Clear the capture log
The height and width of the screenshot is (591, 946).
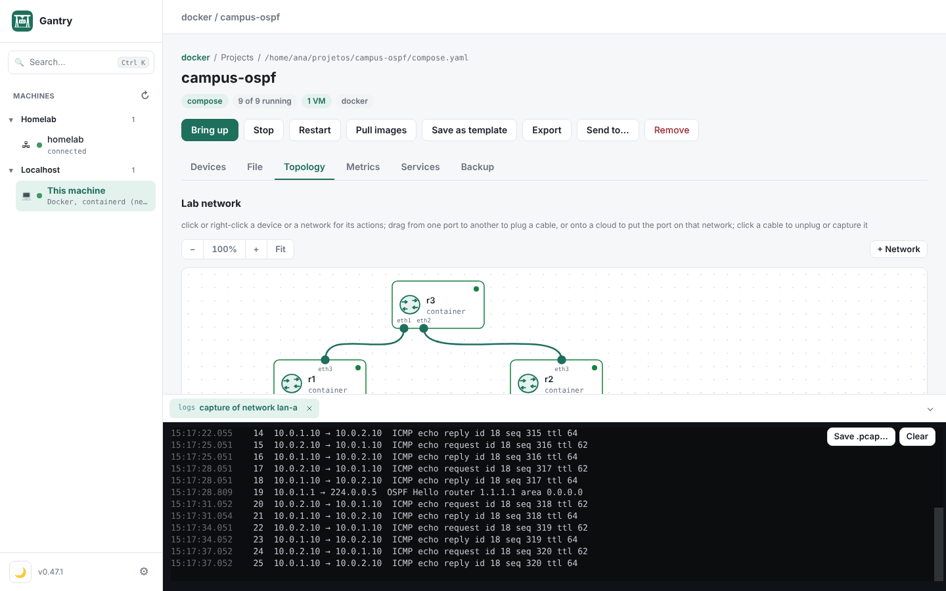coord(917,437)
